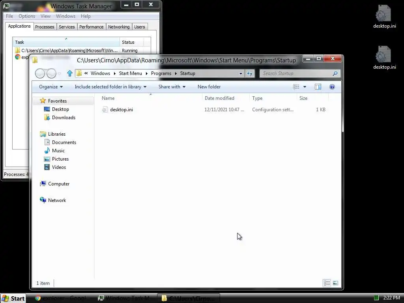Switch to large icons view in status bar
This screenshot has height=303, width=404.
pyautogui.click(x=335, y=283)
